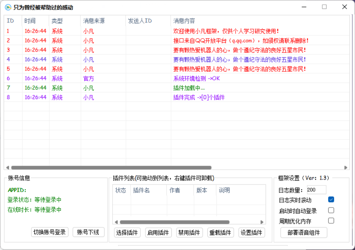Click the 重载插件 button

[x=220, y=233]
